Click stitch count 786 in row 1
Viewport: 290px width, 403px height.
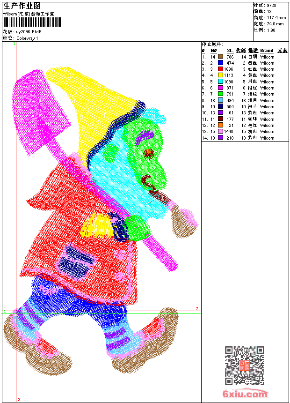click(230, 57)
